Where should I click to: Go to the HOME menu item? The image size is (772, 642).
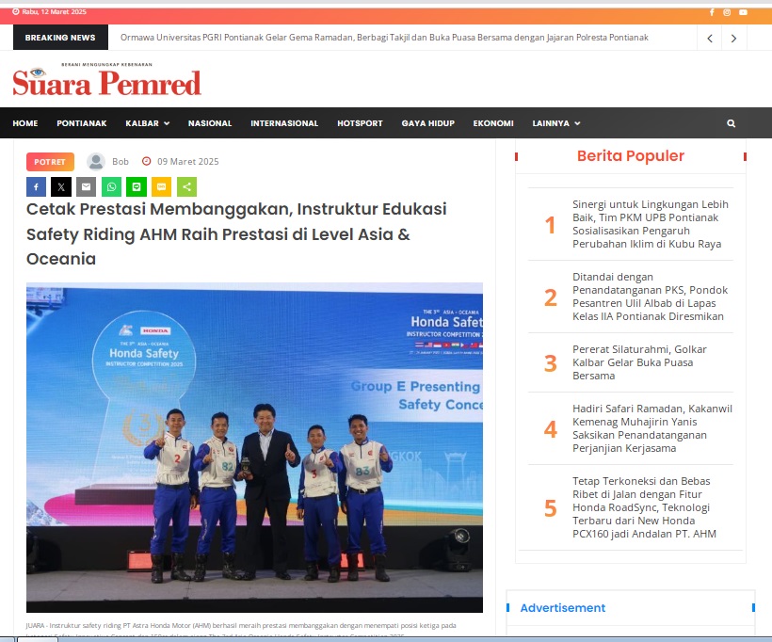coord(25,123)
